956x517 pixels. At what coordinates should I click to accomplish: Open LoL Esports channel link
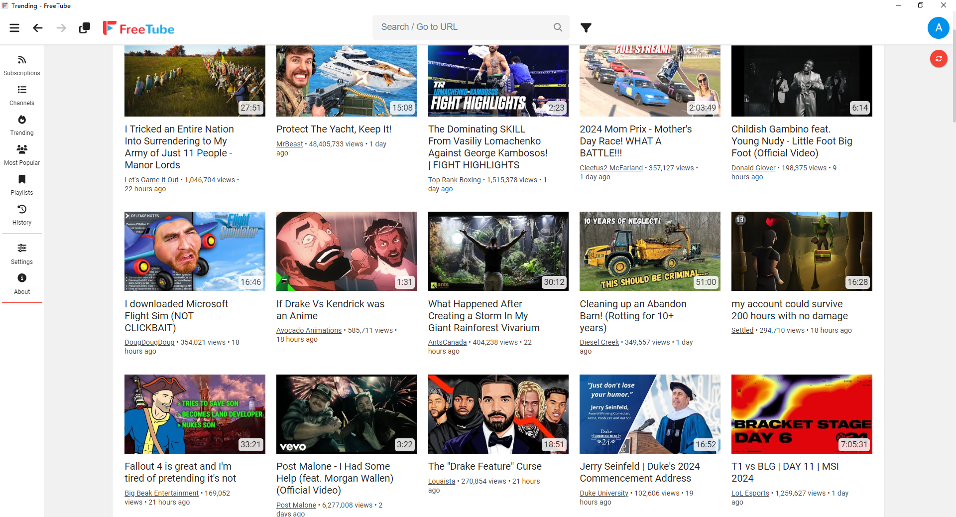pyautogui.click(x=750, y=493)
